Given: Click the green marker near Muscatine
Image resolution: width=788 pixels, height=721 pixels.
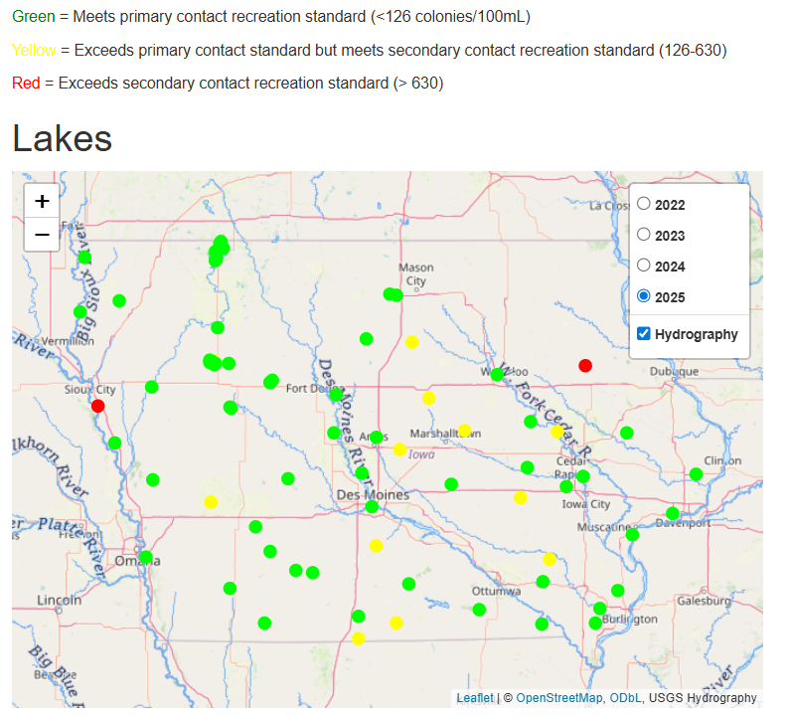Looking at the screenshot, I should click(x=632, y=534).
